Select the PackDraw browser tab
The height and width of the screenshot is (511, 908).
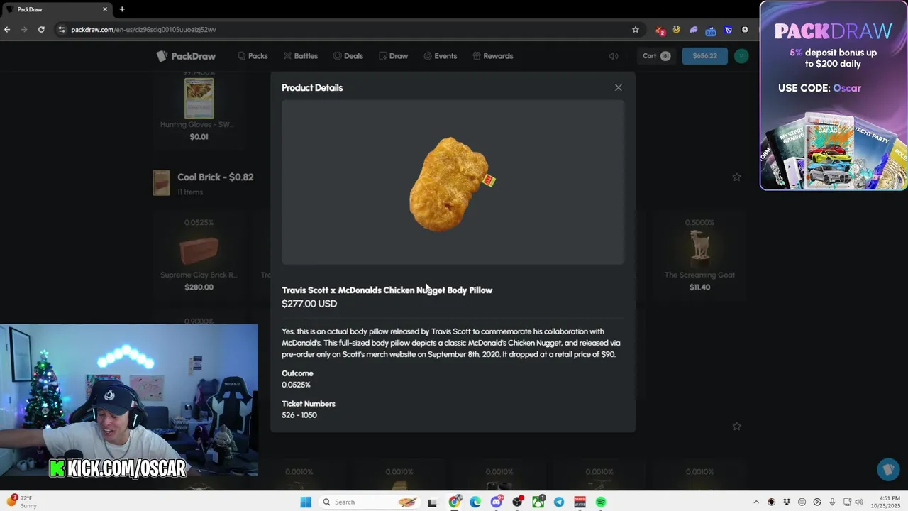point(57,9)
